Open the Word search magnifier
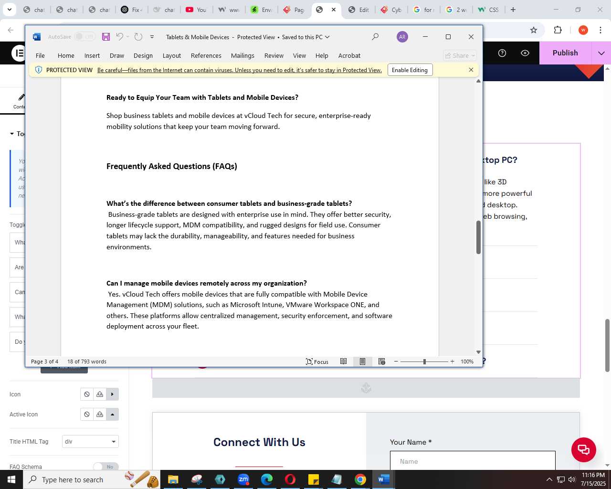 coord(375,37)
